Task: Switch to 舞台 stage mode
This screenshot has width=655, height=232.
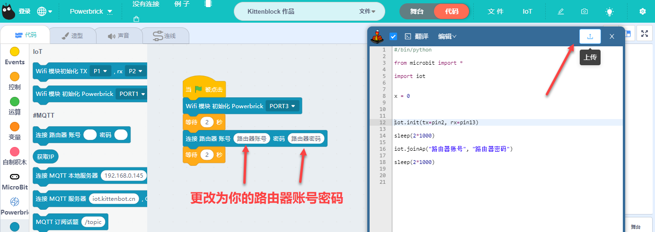Action: [x=416, y=11]
